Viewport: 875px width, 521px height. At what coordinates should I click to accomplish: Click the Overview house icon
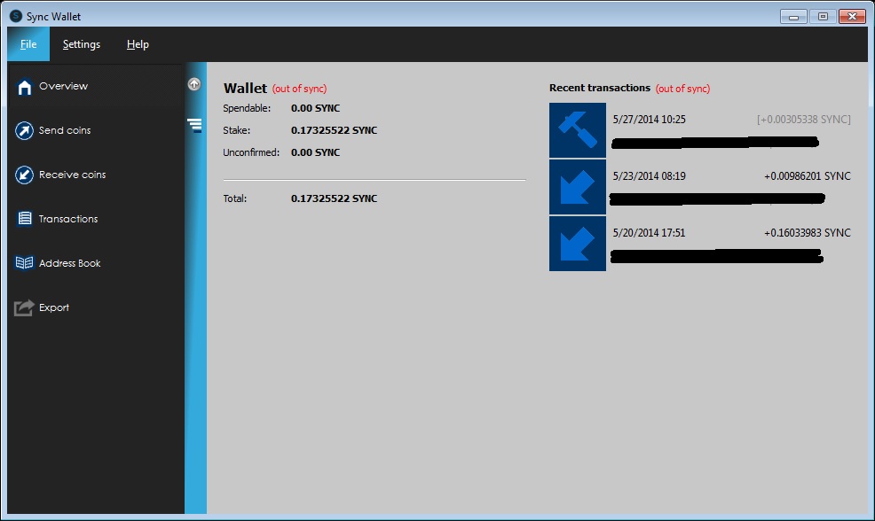(24, 86)
